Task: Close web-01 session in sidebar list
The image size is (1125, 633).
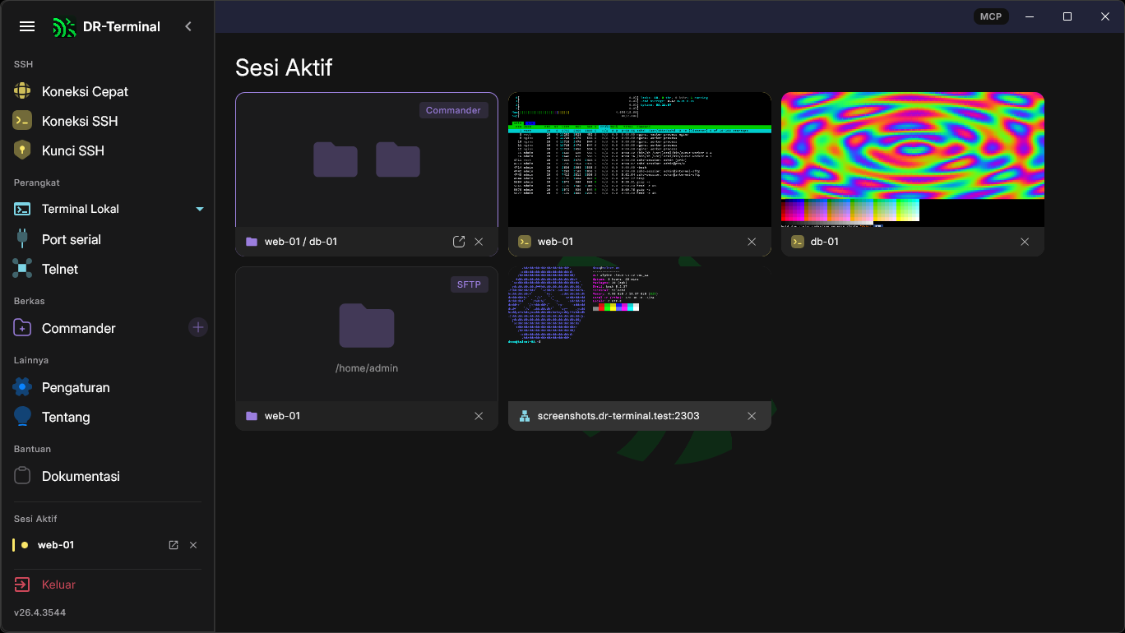Action: coord(193,545)
